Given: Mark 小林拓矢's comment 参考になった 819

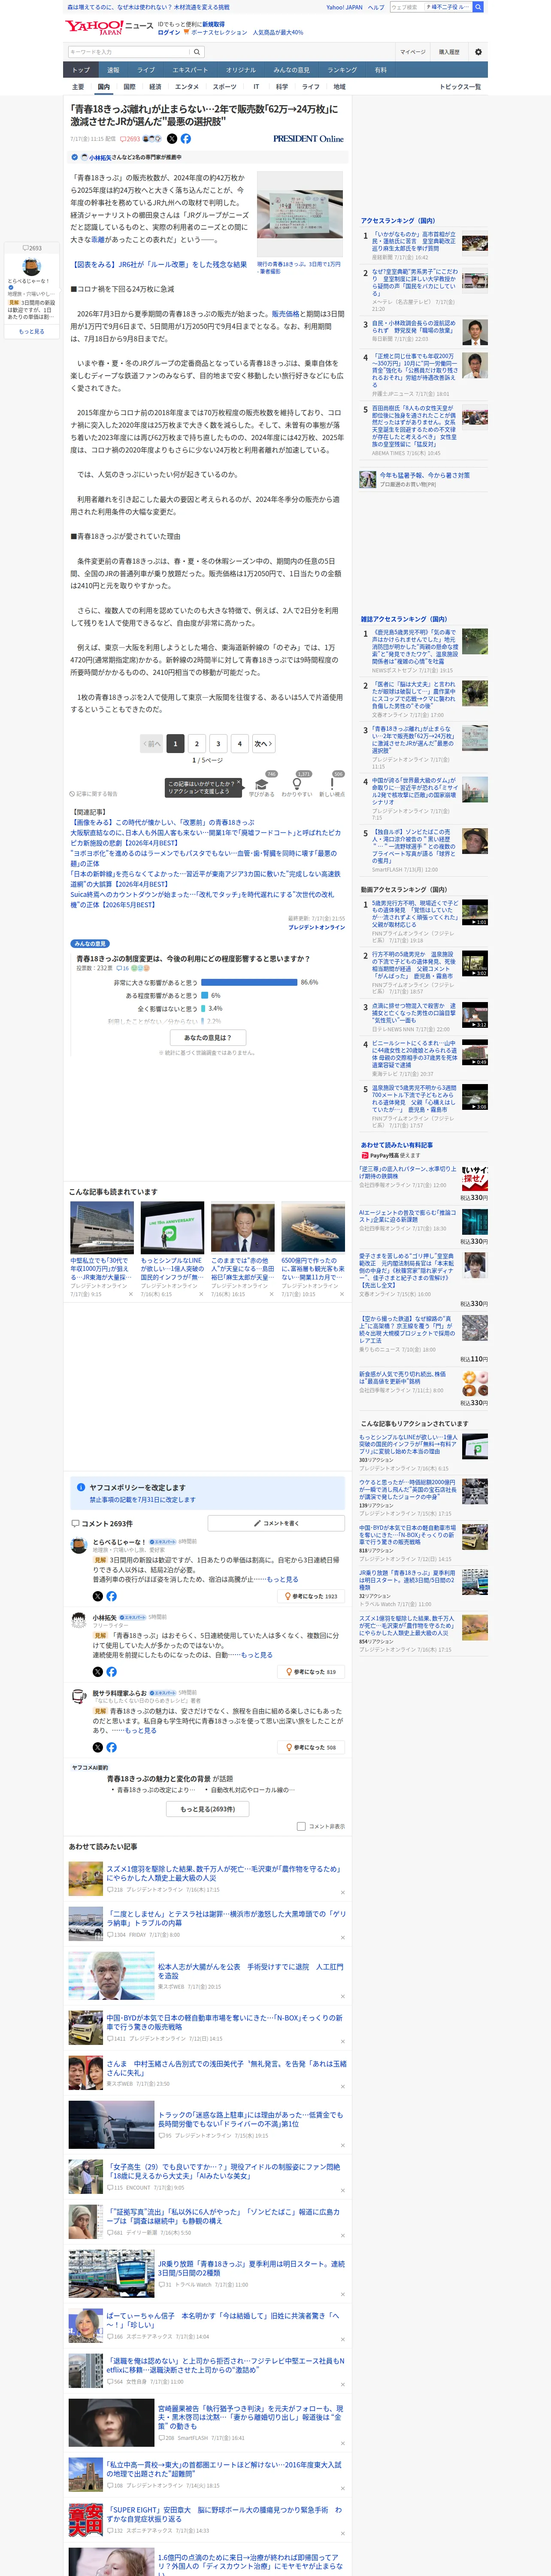Looking at the screenshot, I should point(312,1671).
